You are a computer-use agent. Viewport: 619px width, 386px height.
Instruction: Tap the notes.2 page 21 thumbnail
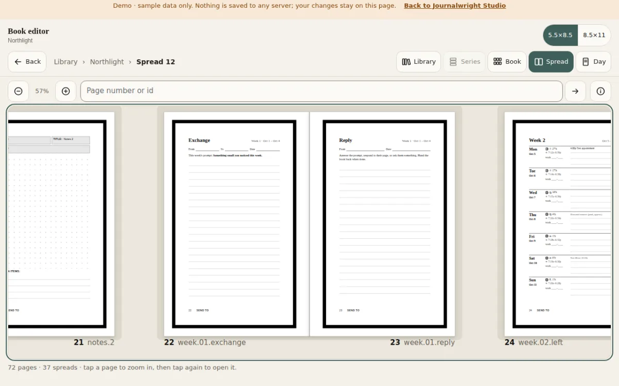(61, 224)
